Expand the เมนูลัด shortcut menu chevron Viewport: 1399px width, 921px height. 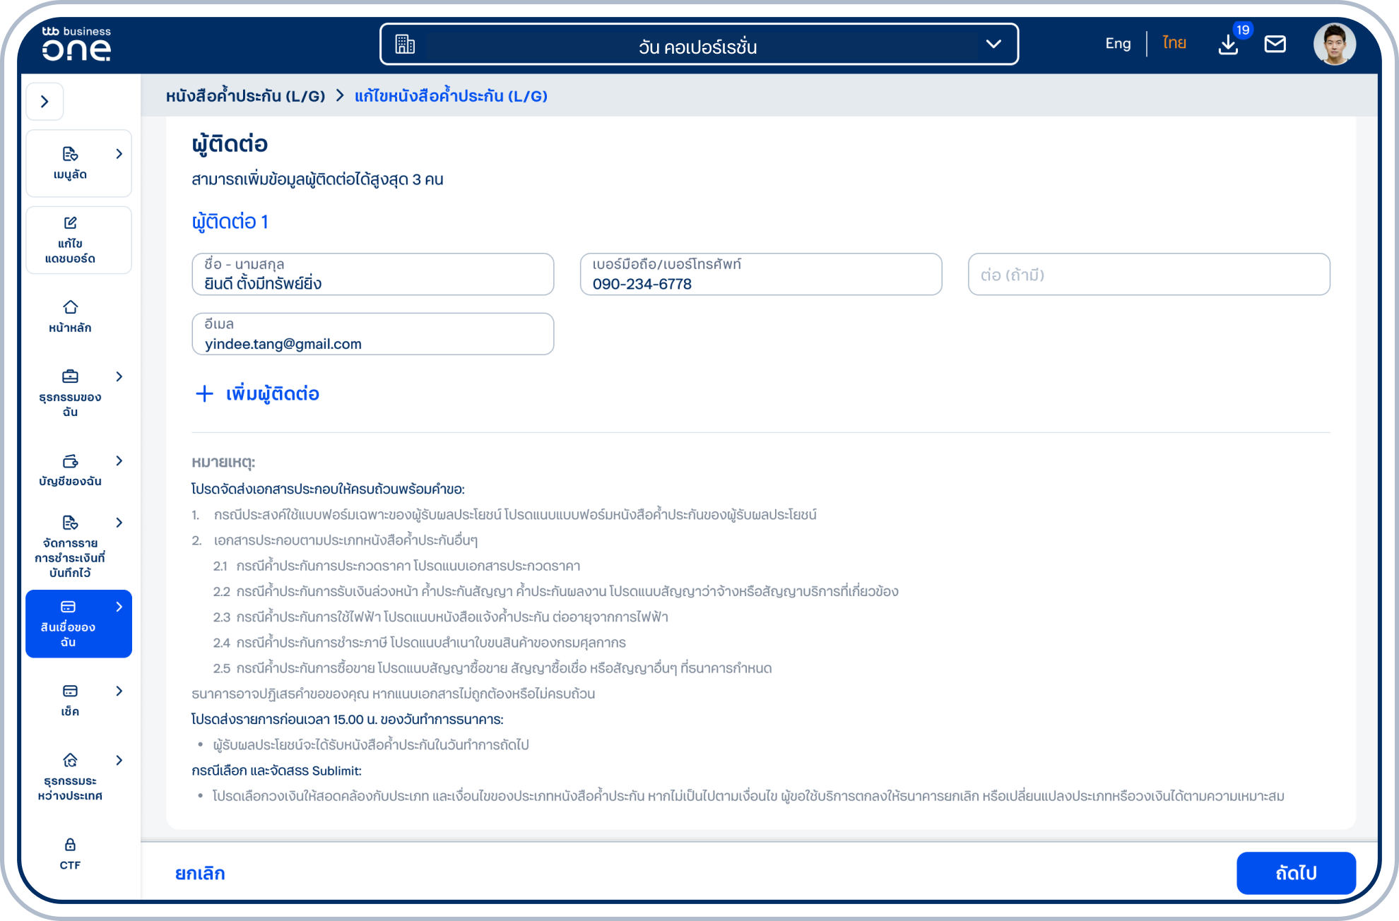coord(119,154)
